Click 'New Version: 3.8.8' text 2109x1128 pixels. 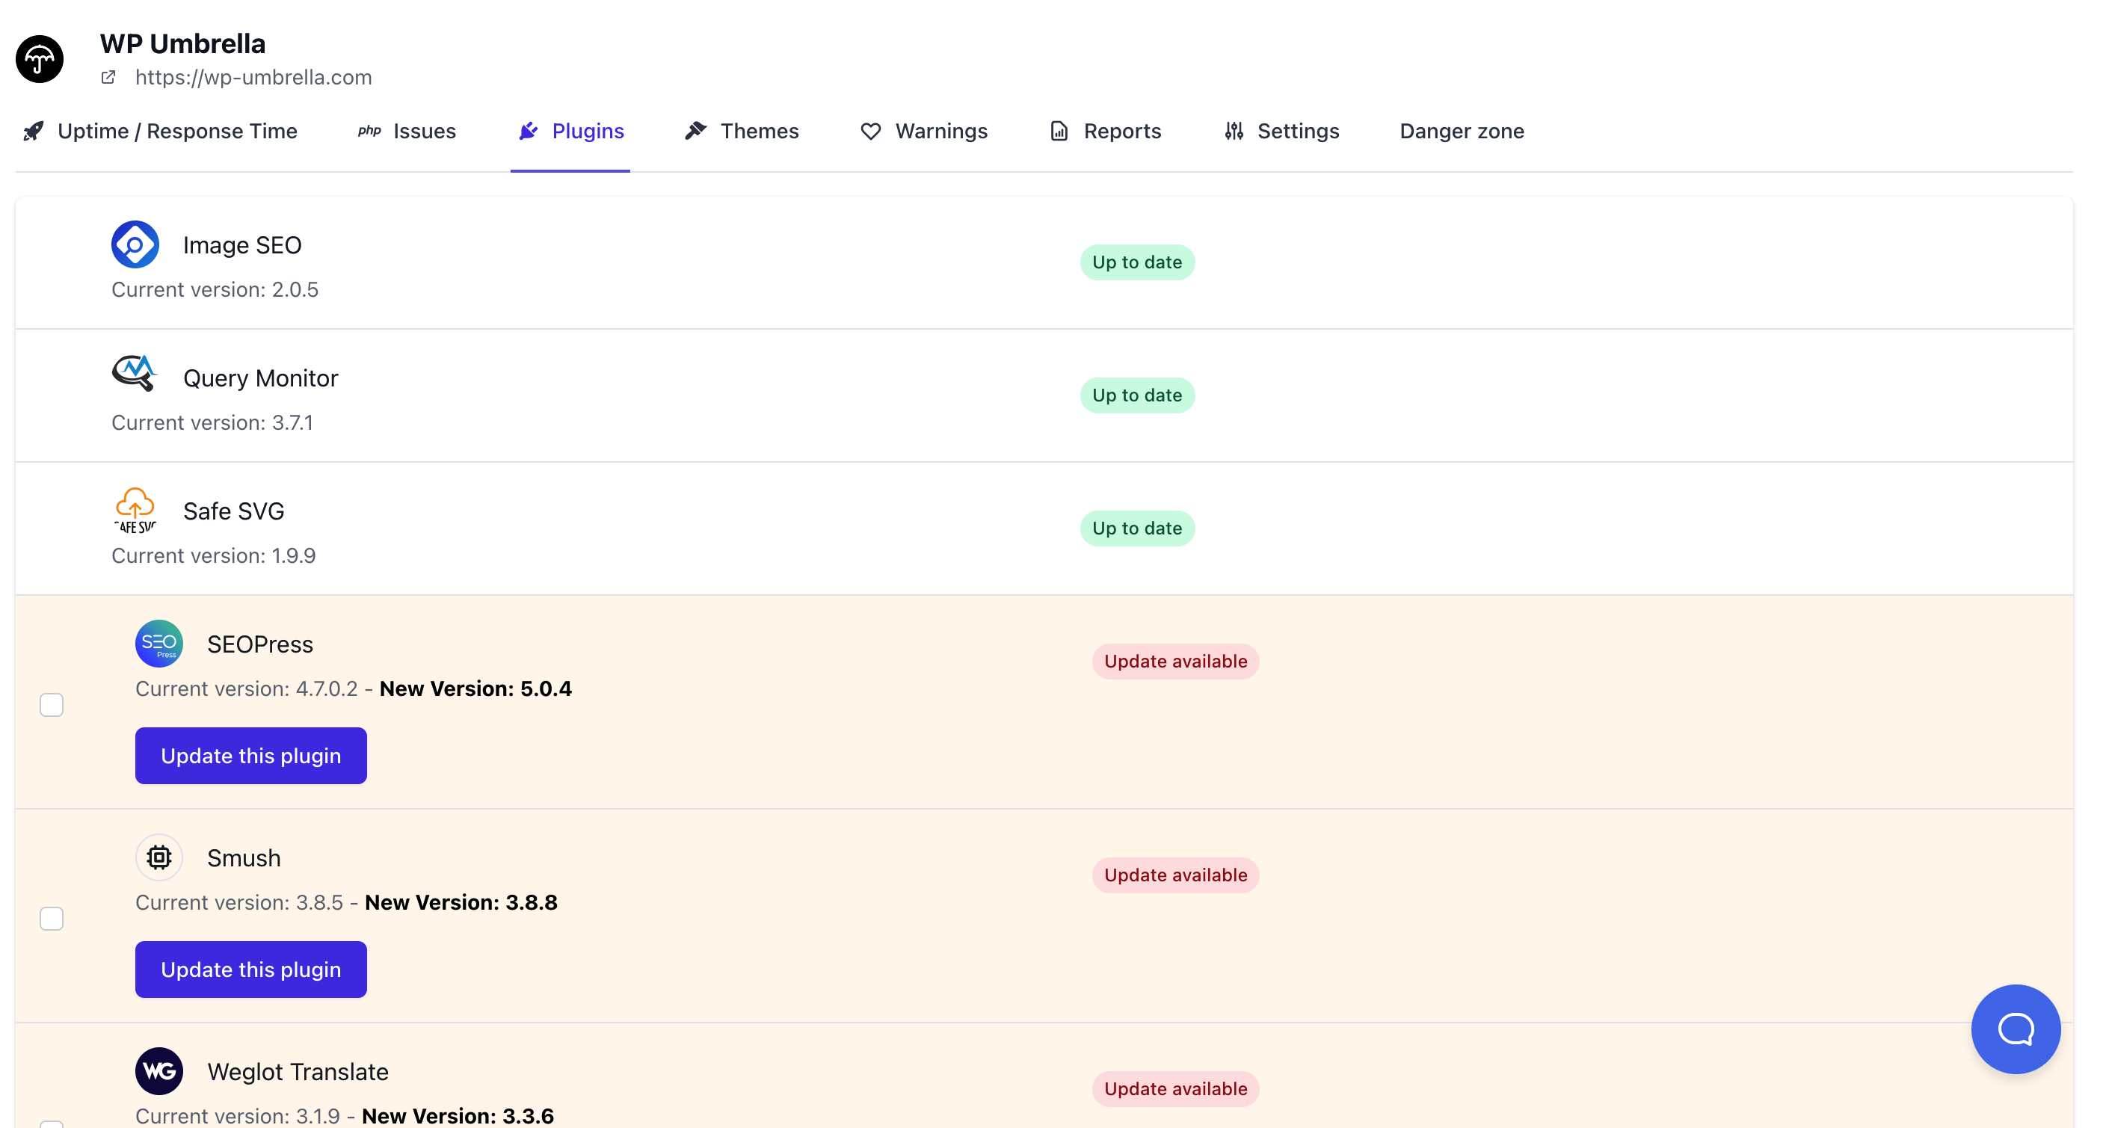pyautogui.click(x=461, y=902)
